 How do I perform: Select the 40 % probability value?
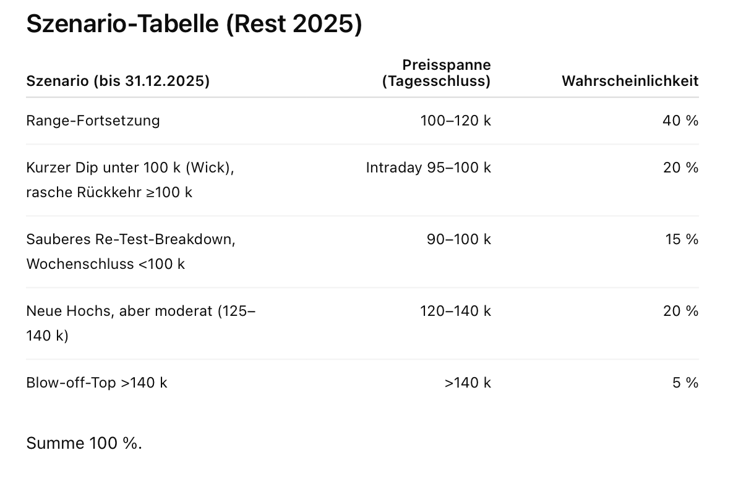pyautogui.click(x=680, y=121)
